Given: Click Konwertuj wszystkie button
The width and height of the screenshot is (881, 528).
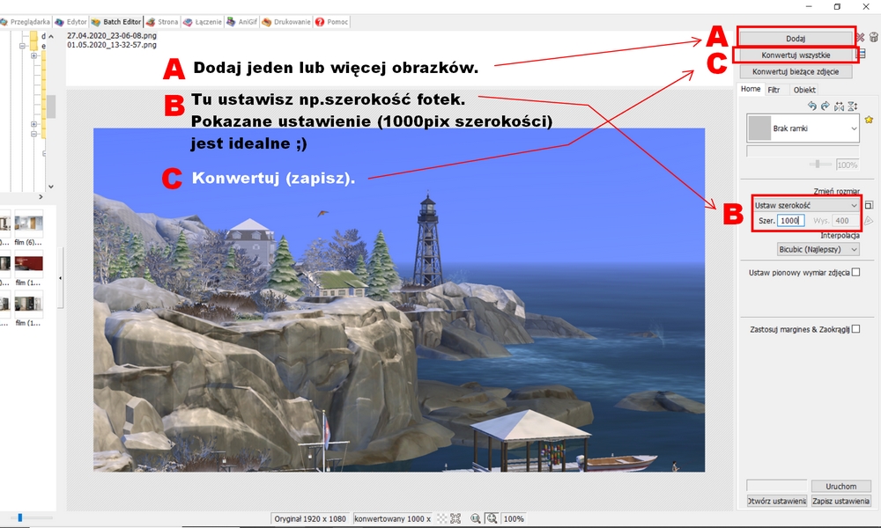Looking at the screenshot, I should point(796,55).
